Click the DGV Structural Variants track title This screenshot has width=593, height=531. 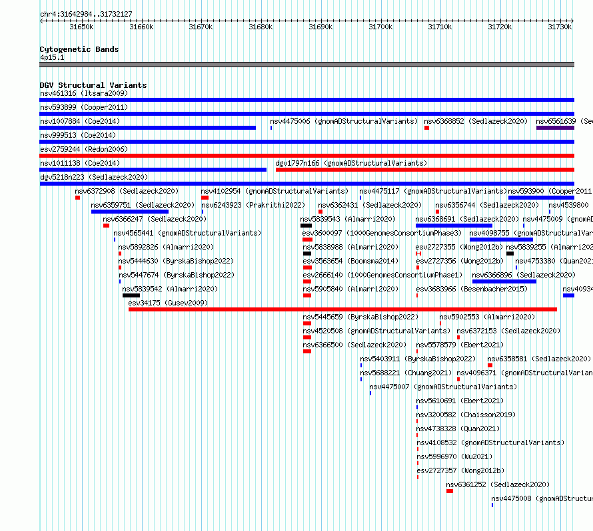tap(93, 85)
